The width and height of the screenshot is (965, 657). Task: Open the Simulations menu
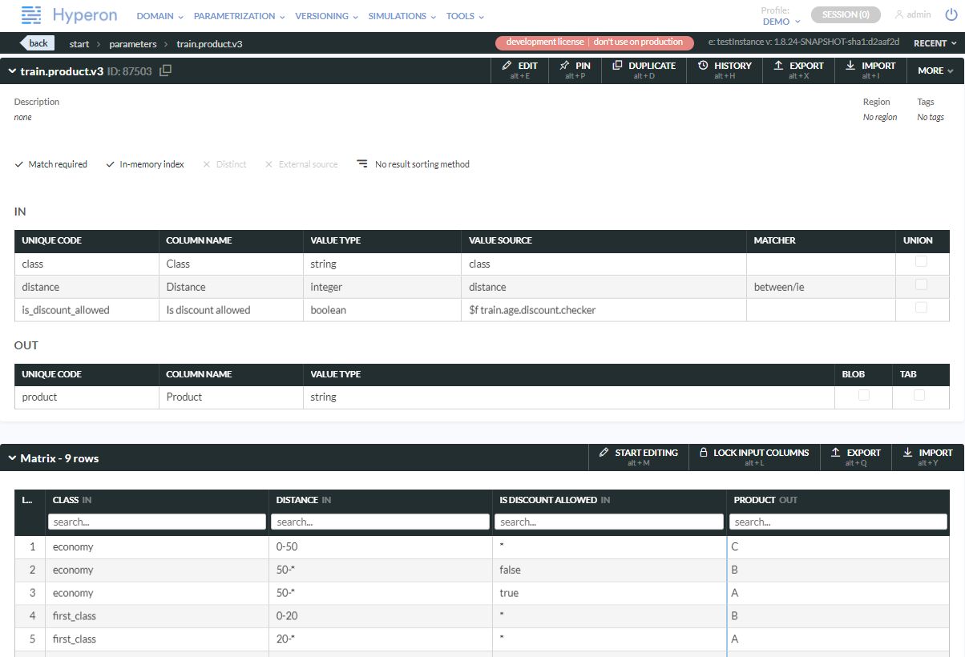point(402,16)
